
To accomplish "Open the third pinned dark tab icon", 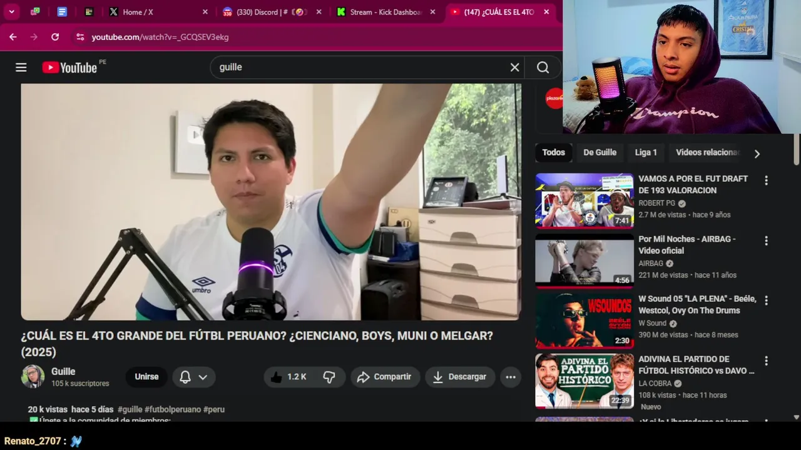I will point(89,12).
